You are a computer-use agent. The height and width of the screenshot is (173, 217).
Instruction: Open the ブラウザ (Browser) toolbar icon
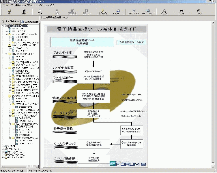pos(164,12)
